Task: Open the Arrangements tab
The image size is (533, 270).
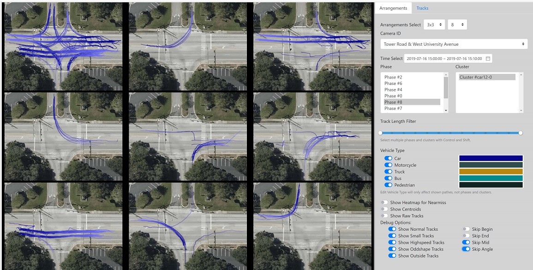Action: pyautogui.click(x=393, y=8)
